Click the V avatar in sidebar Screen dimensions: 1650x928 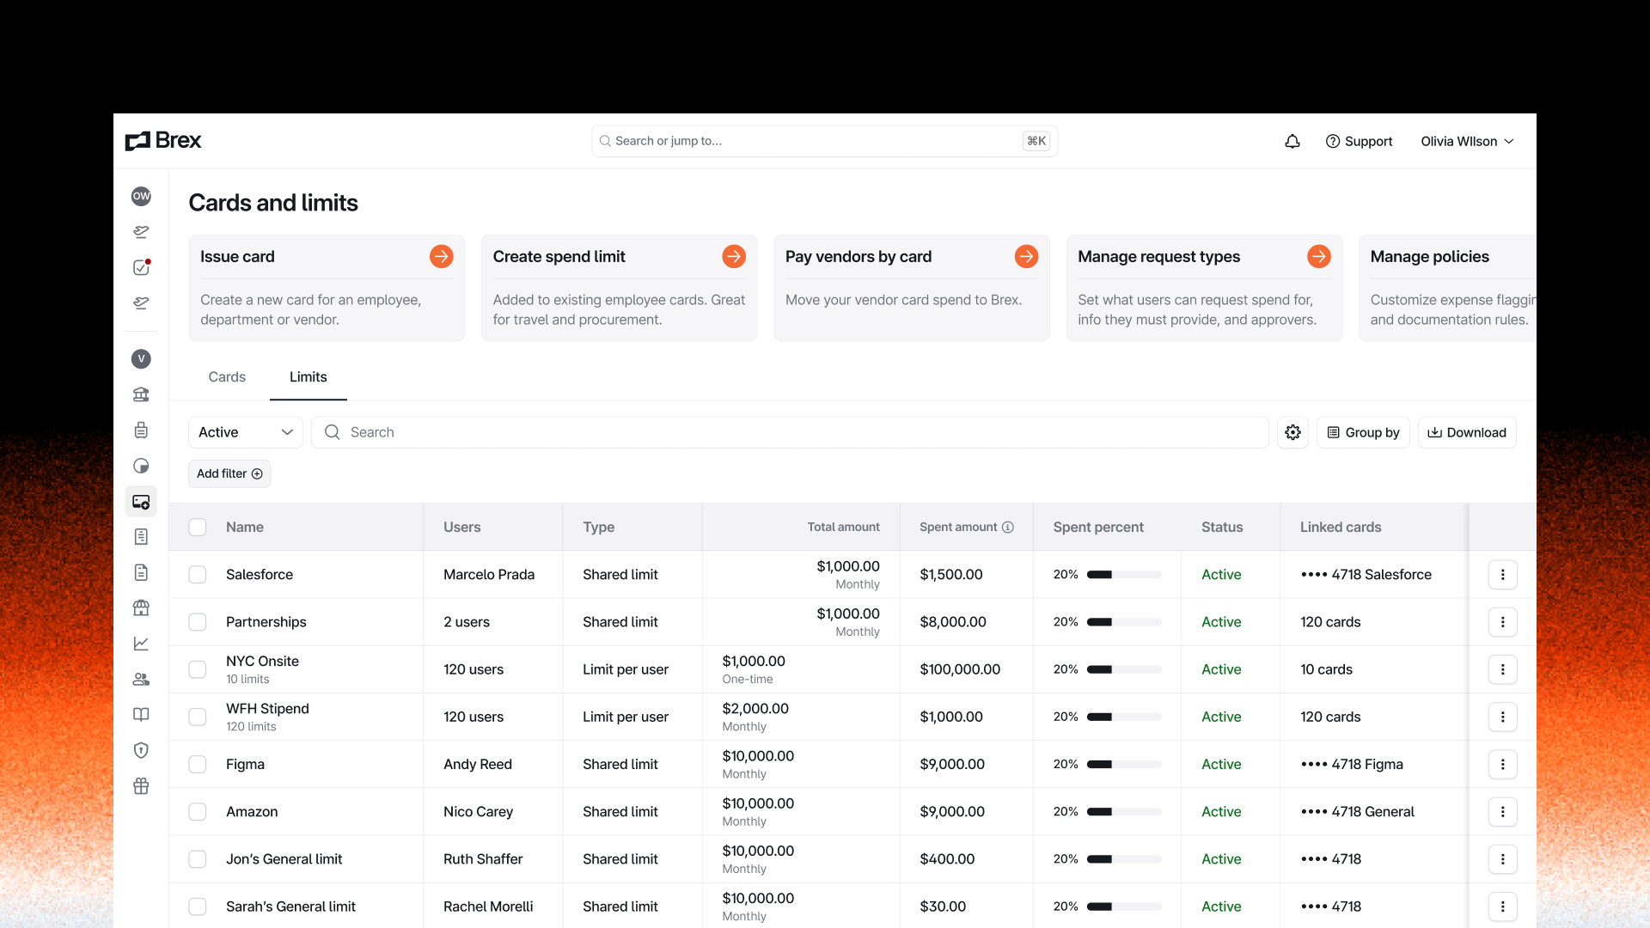point(141,359)
